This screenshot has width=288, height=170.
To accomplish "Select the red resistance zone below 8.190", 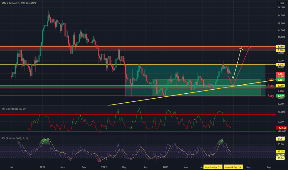I will (138, 48).
